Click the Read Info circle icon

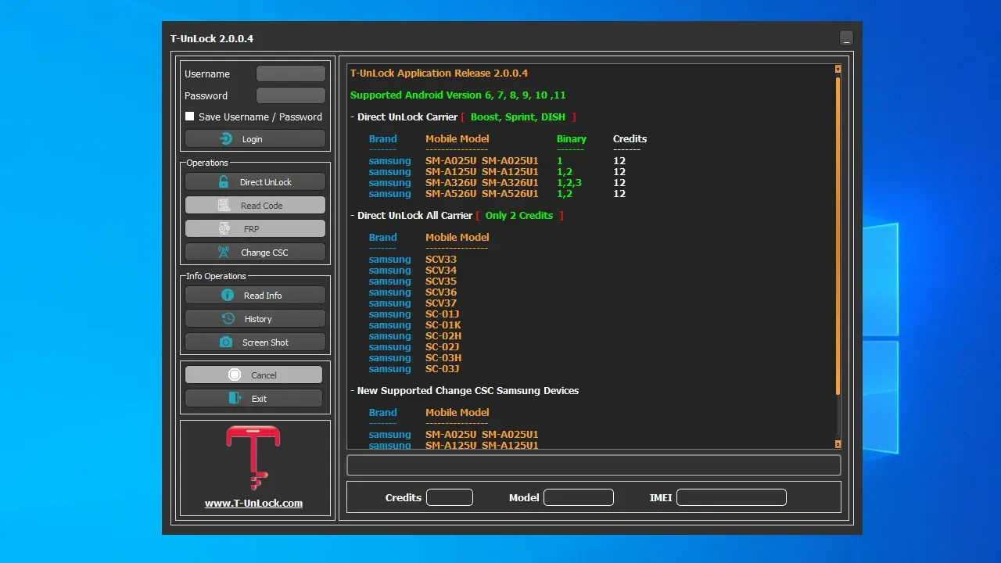pyautogui.click(x=228, y=295)
